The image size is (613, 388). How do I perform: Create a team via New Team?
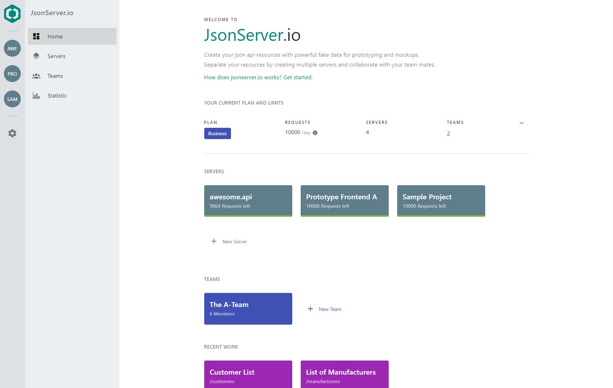[x=324, y=309]
